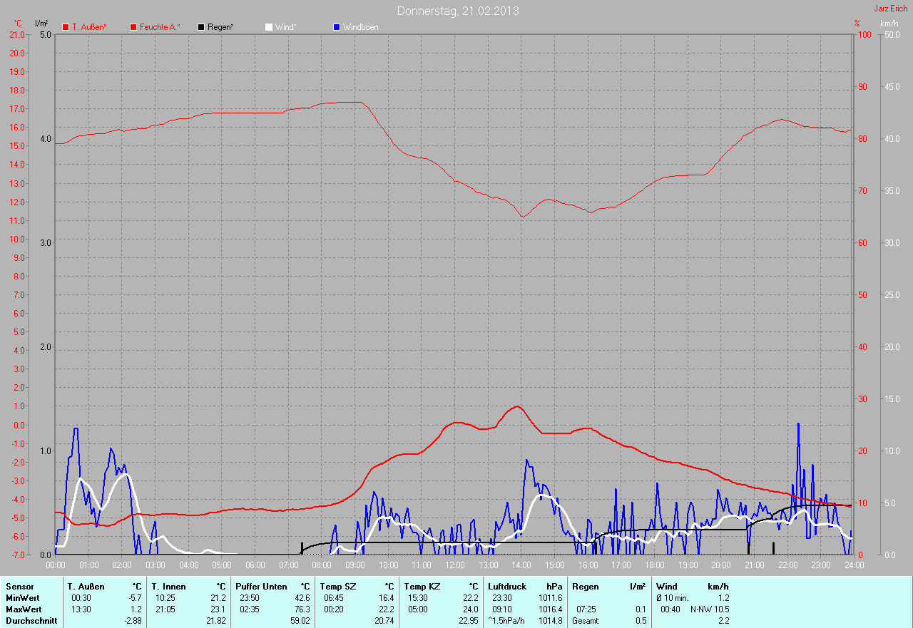
Task: Click the '59.02' Puffer Unten average value
Action: pos(300,621)
